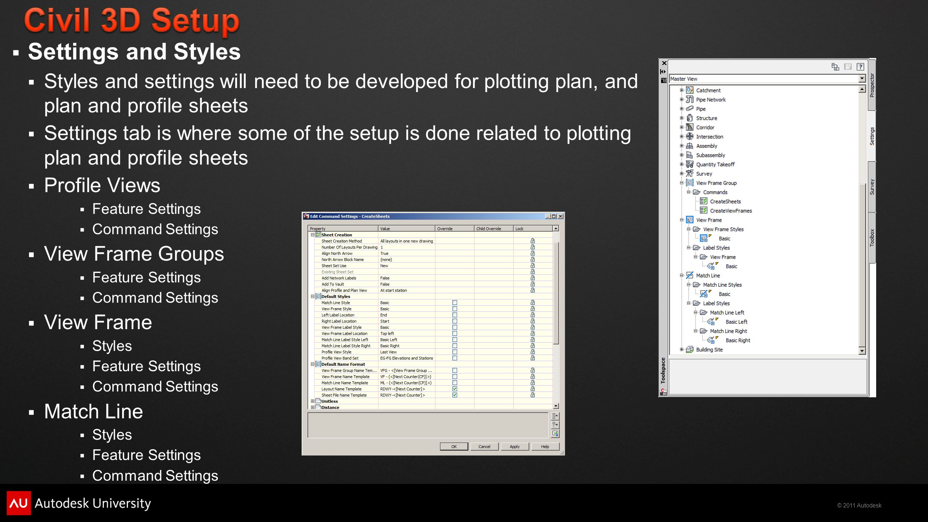Click Toolspace panel display toggle icon
Viewport: 928px width, 522px height.
click(x=848, y=67)
